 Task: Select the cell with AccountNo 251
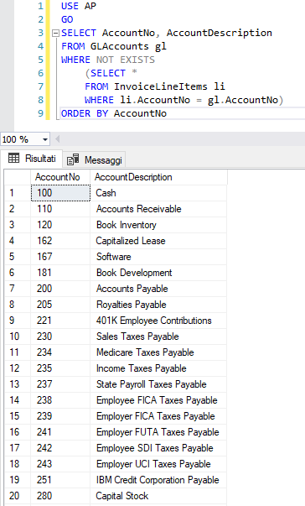pos(60,480)
